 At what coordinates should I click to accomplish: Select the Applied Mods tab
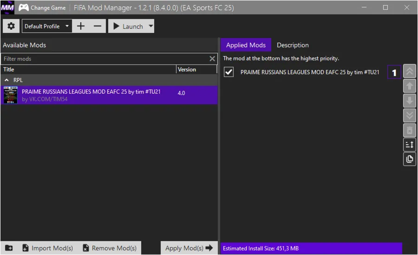[x=246, y=45]
